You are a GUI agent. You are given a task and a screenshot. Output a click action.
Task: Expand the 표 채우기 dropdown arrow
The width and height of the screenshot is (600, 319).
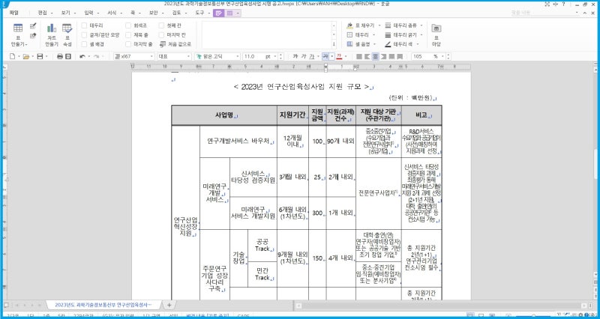pos(379,25)
